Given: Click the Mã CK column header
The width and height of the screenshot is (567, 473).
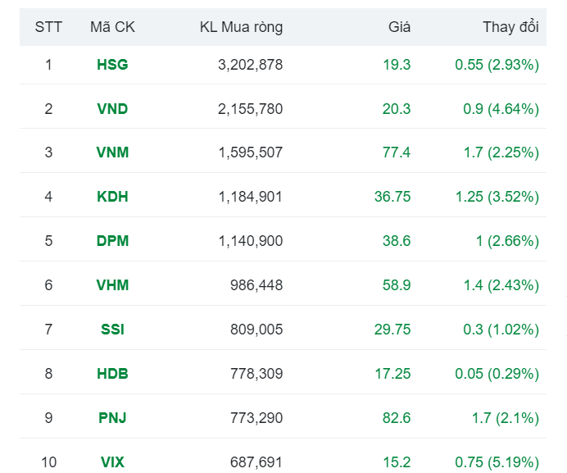Looking at the screenshot, I should pyautogui.click(x=112, y=27).
